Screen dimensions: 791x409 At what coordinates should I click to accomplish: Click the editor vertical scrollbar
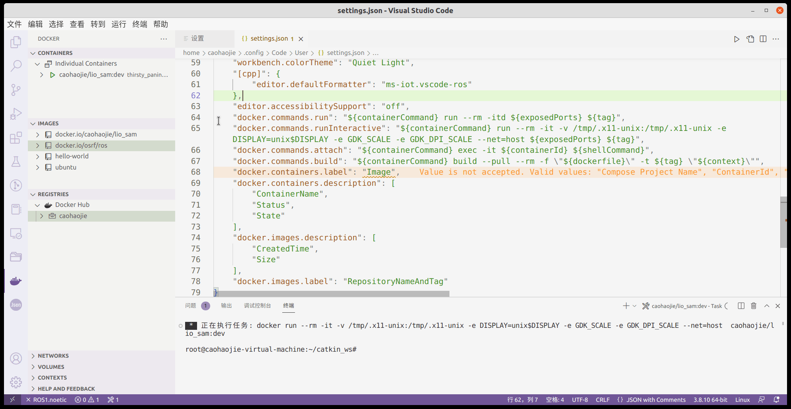[783, 222]
